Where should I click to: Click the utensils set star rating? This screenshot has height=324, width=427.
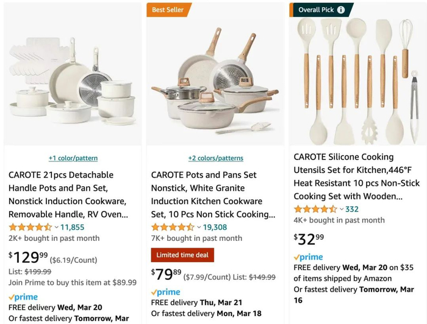pos(315,209)
